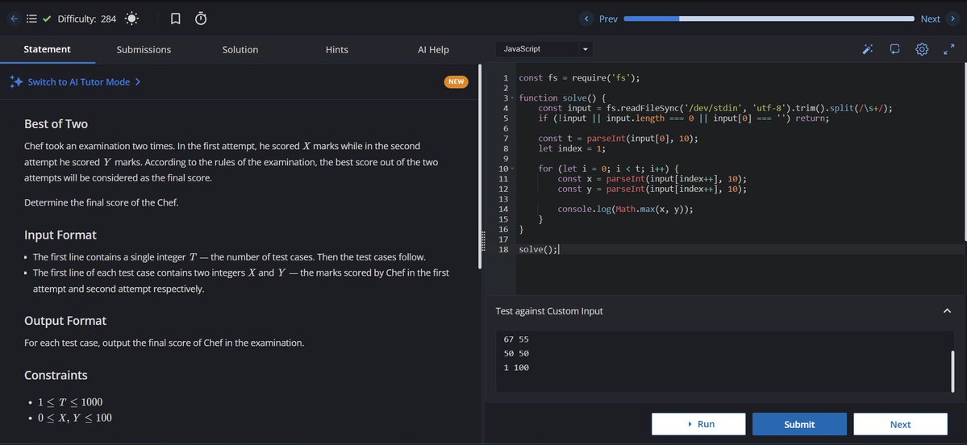Expand Switch to AI Tutor Mode chevron
Screen dimensions: 967x445
(x=138, y=82)
